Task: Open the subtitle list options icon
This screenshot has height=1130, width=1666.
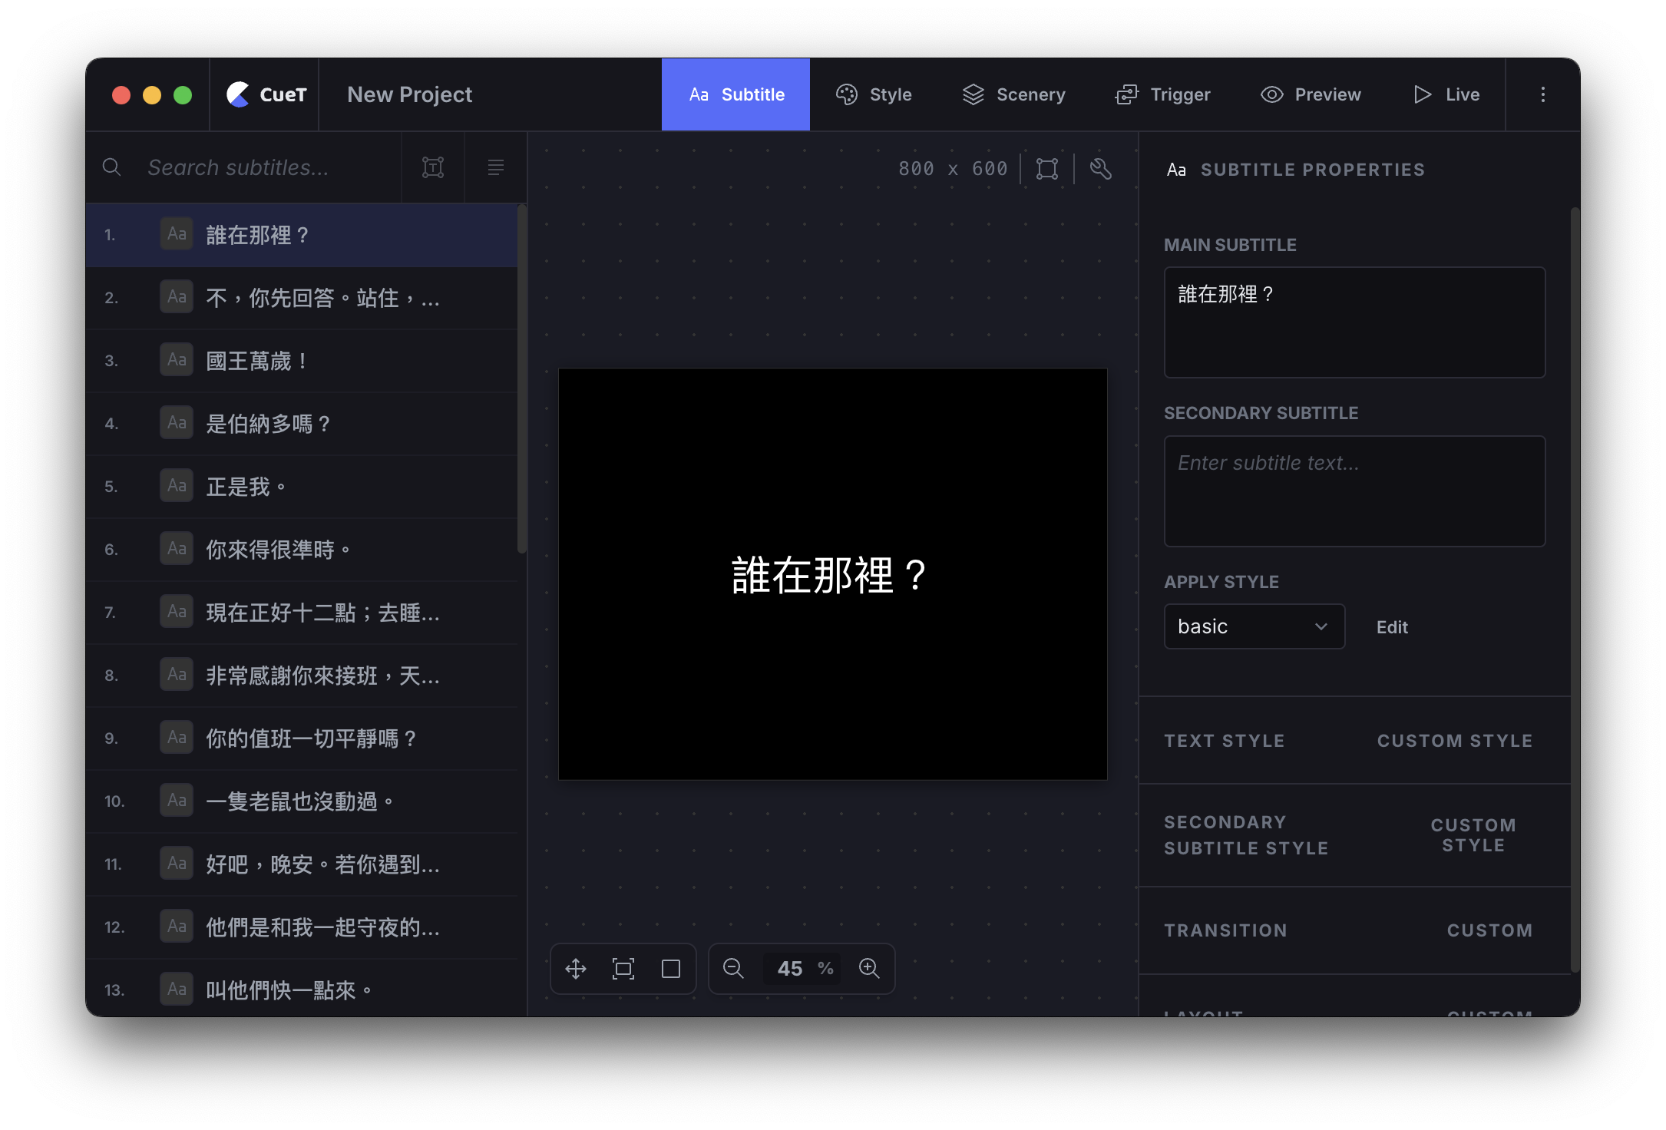Action: (495, 167)
